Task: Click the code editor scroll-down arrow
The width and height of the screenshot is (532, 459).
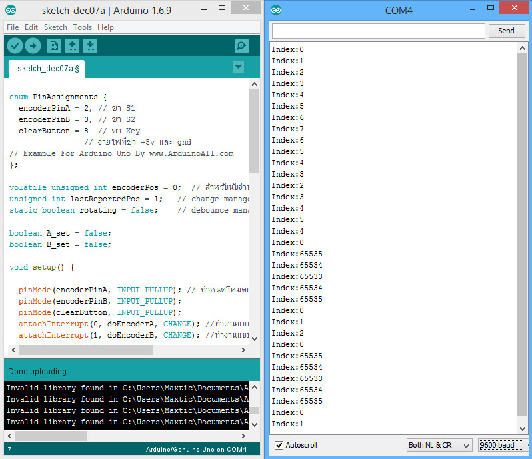Action: tap(255, 338)
